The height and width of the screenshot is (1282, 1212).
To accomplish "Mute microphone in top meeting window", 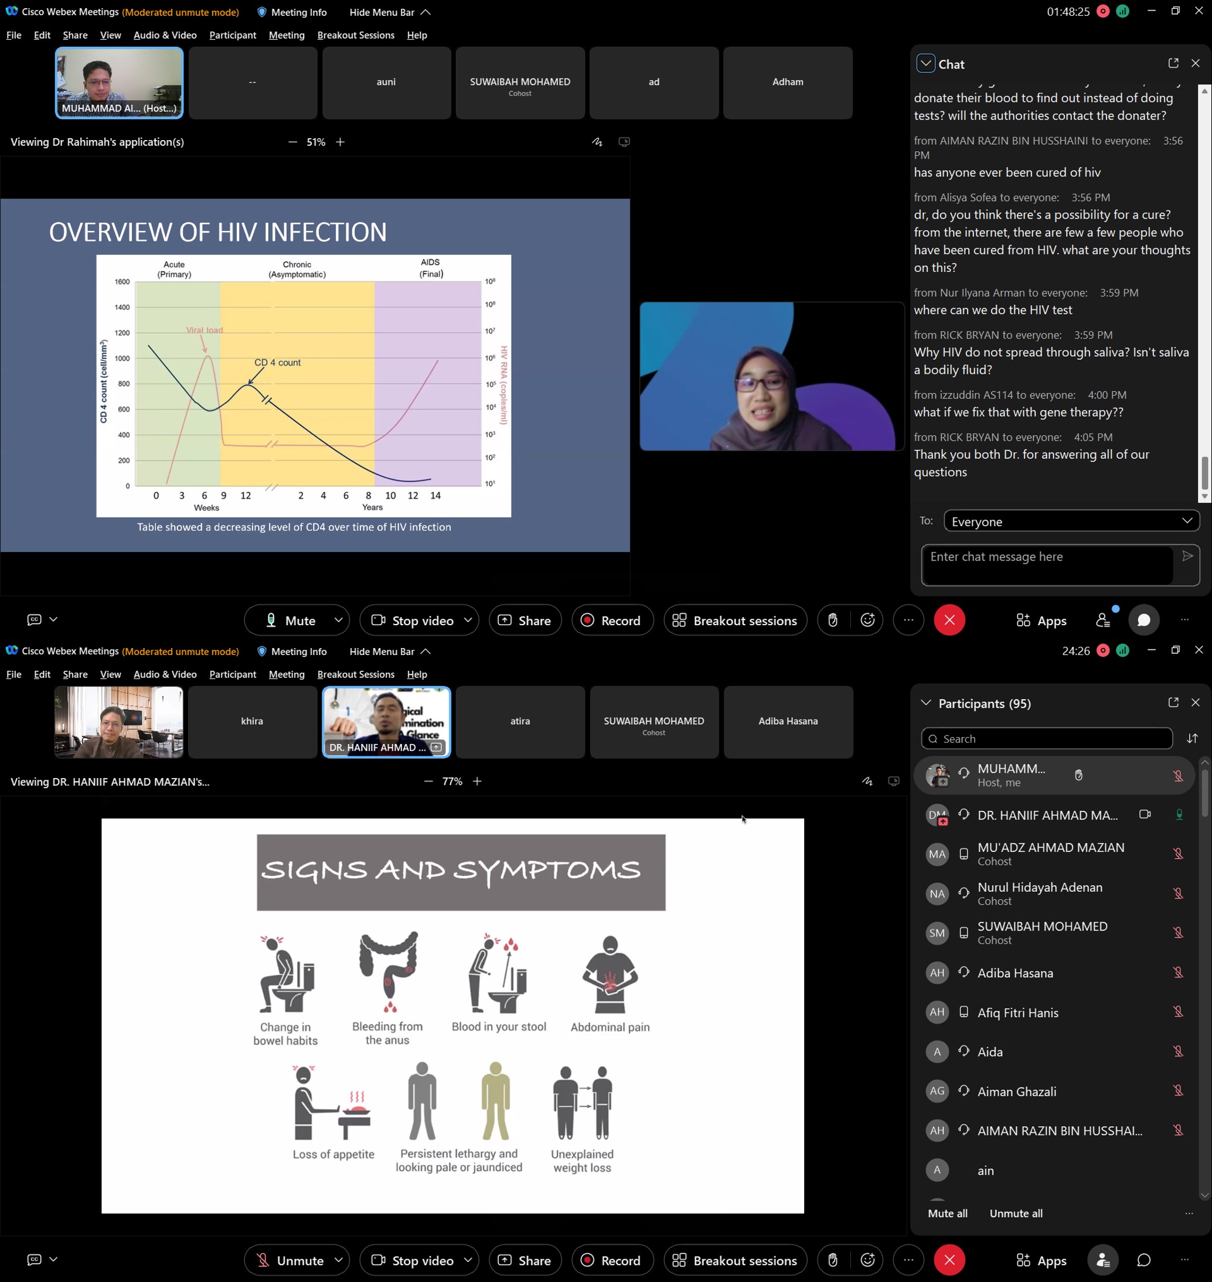I will click(290, 620).
